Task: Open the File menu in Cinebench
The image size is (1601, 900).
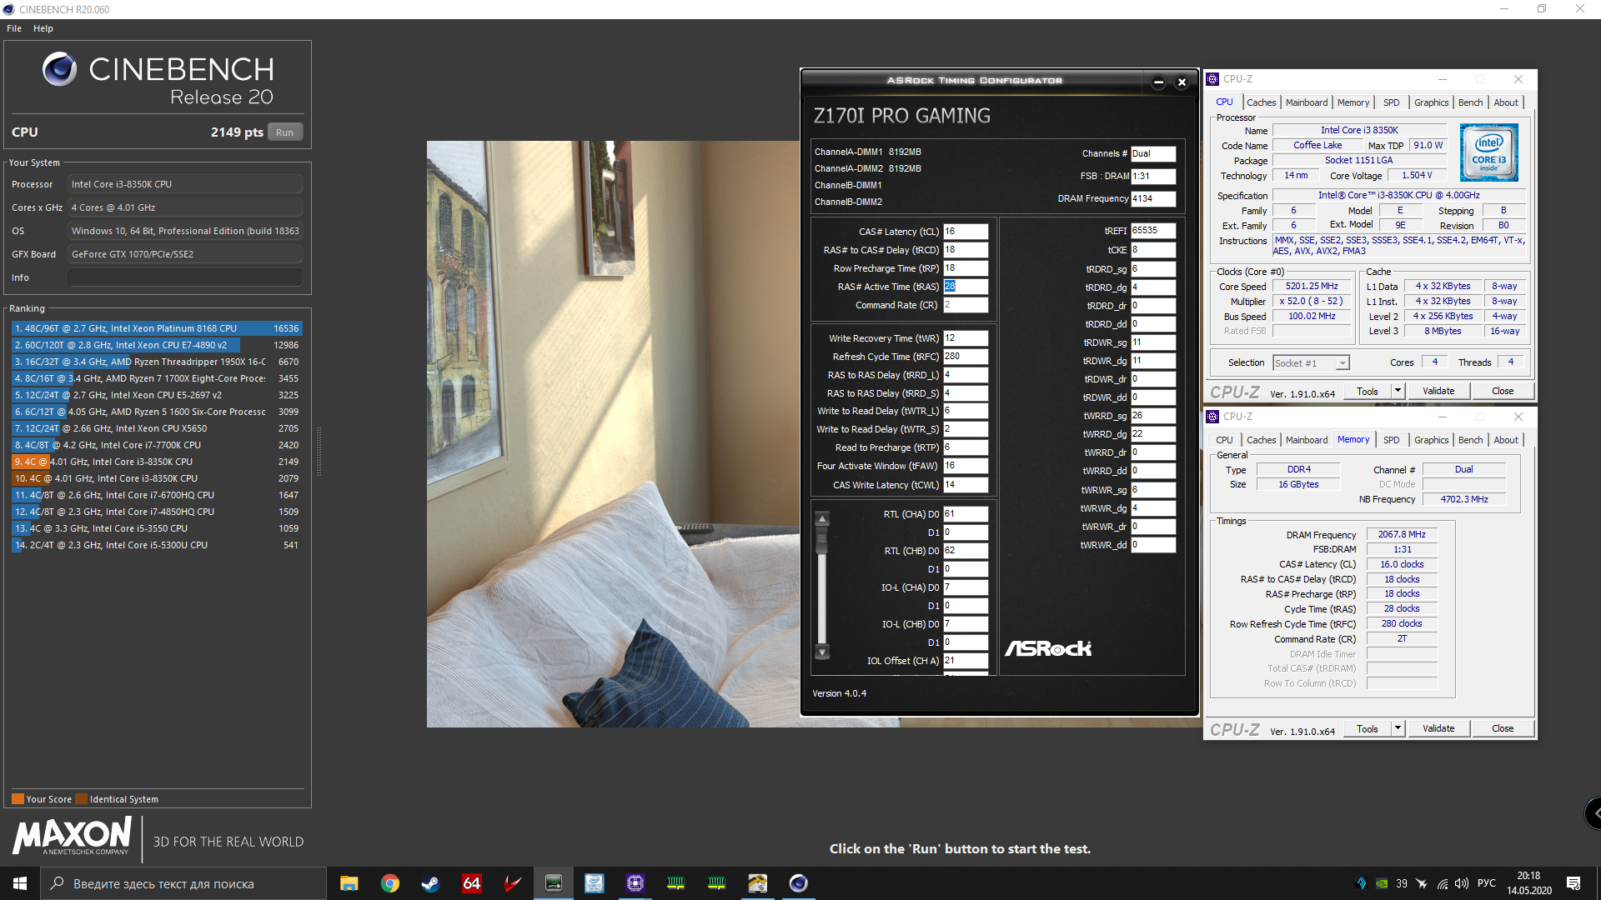Action: pyautogui.click(x=14, y=28)
